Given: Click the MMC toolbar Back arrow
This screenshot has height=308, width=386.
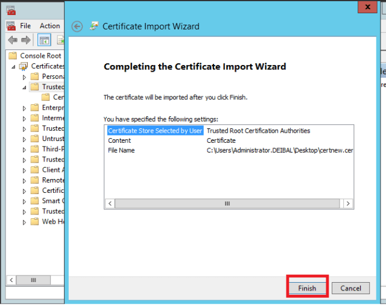Looking at the screenshot, I should (x=13, y=40).
